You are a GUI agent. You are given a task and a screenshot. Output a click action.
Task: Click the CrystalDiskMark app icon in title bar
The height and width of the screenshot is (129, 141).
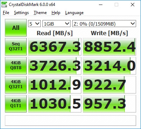tap(4, 5)
